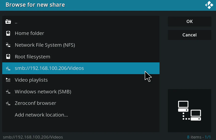Click the NFS network share icon
Screen dimensions: 216x140
click(8, 45)
